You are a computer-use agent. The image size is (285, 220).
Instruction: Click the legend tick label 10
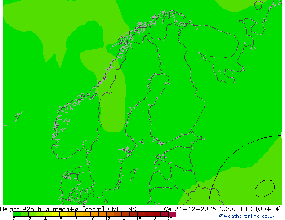(92, 219)
